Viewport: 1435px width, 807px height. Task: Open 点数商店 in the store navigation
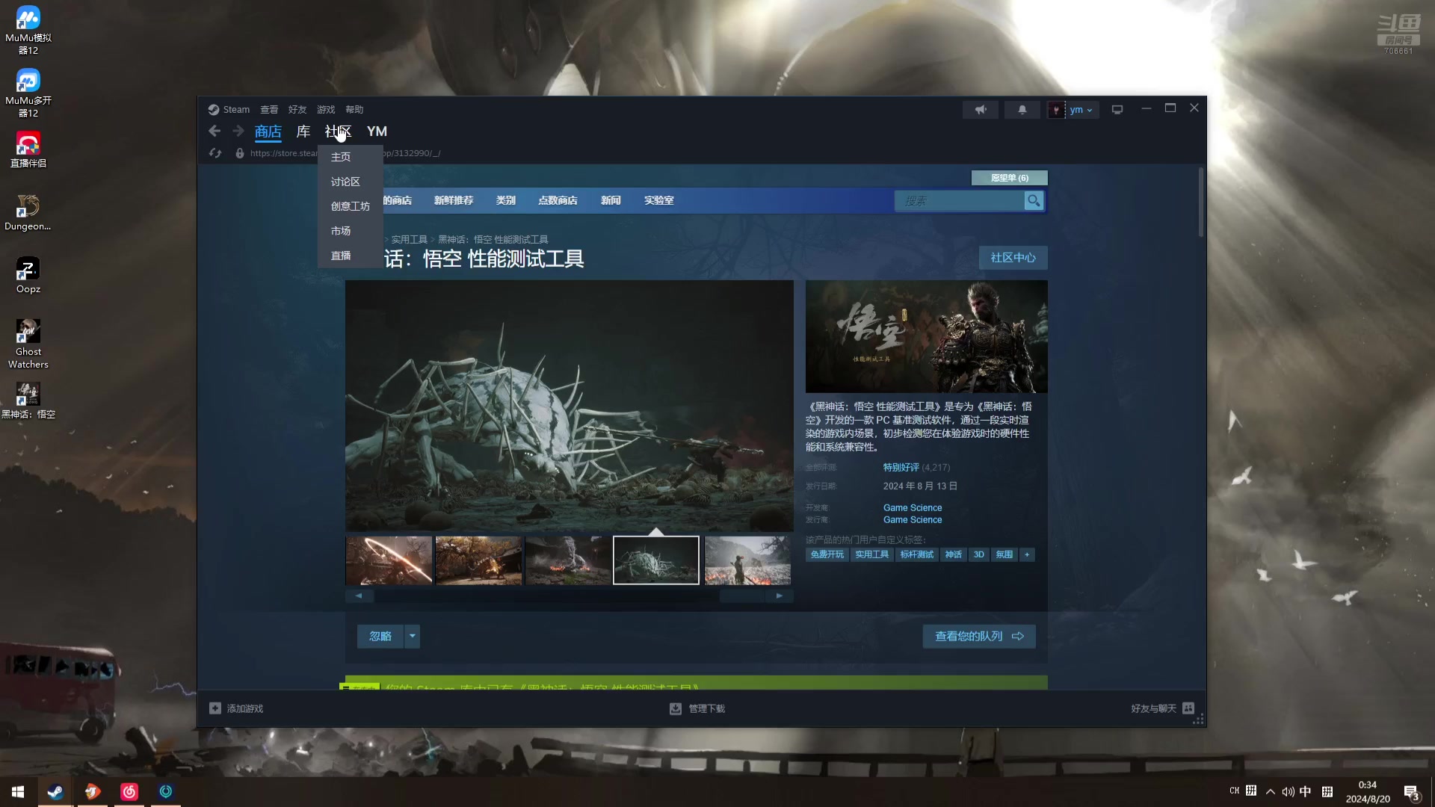tap(558, 200)
